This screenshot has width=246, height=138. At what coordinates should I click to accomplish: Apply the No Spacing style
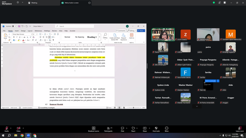click(x=80, y=37)
